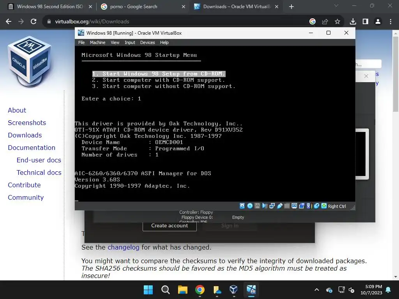Click the USB device icon in VirtualBox status bar
399x299 pixels.
click(x=280, y=206)
